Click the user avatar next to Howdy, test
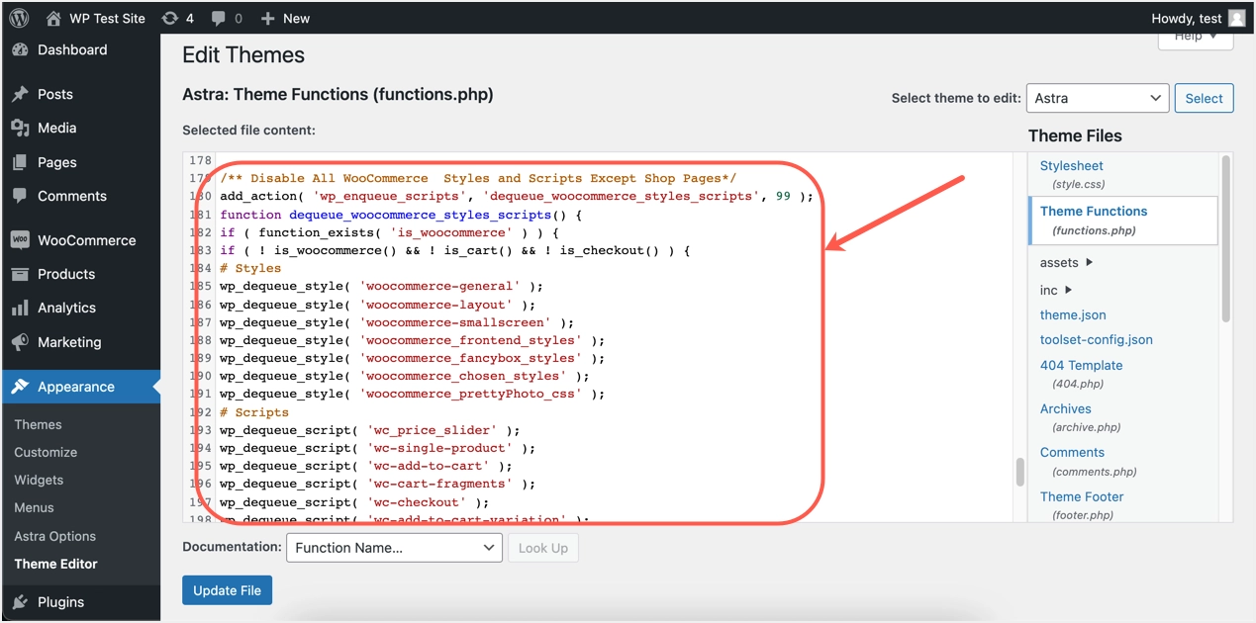The image size is (1256, 623). pyautogui.click(x=1236, y=18)
